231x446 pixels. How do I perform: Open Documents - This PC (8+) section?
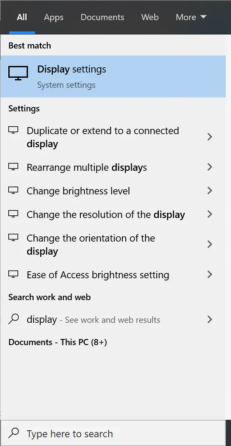point(58,342)
